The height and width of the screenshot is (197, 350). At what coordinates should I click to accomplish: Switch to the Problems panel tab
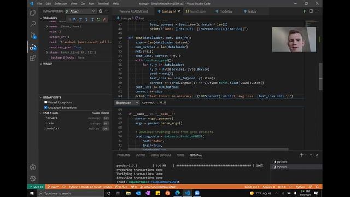click(123, 155)
